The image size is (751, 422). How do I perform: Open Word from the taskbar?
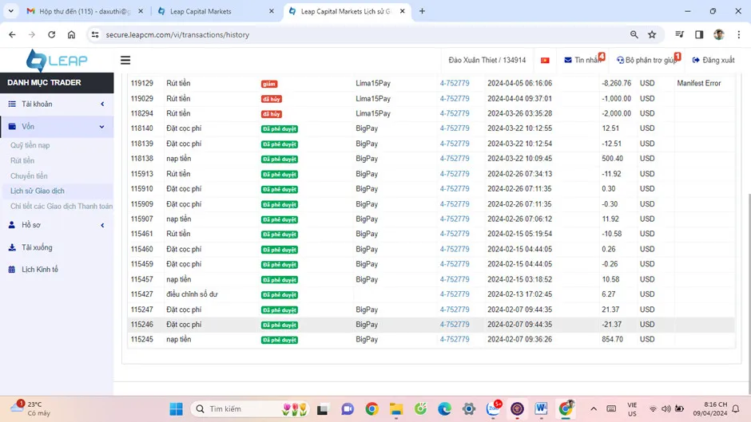tap(541, 408)
